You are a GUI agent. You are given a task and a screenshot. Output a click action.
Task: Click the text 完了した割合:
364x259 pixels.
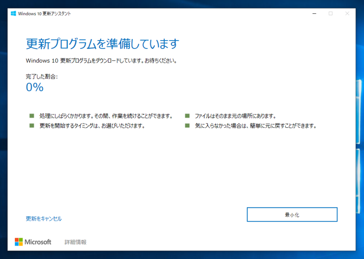[42, 77]
